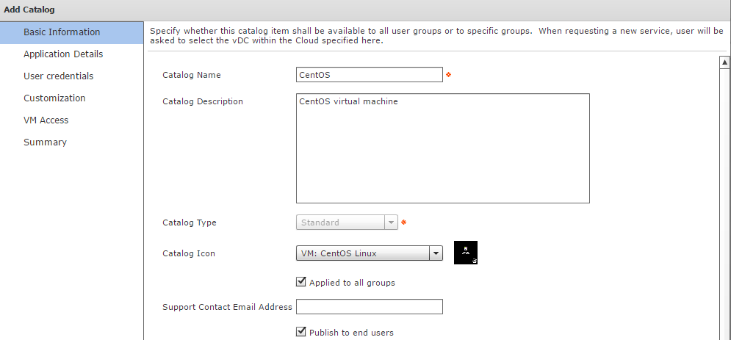Navigate to the VM Access step

pyautogui.click(x=46, y=120)
